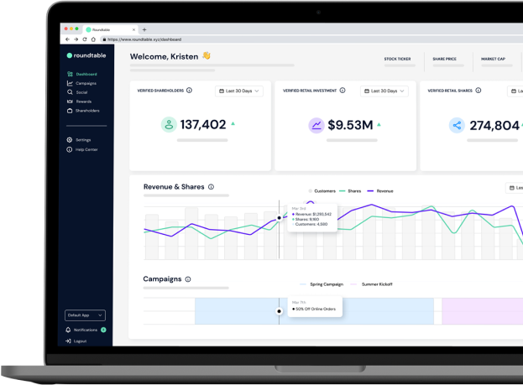Open Revenue & Shares date range dropdown
This screenshot has width=523, height=385.
[x=515, y=188]
